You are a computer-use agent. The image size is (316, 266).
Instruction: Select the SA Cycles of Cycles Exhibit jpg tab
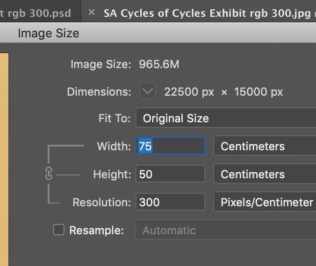point(207,13)
